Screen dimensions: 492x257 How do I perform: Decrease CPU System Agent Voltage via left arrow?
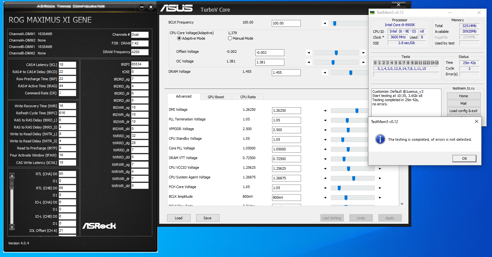(x=325, y=178)
